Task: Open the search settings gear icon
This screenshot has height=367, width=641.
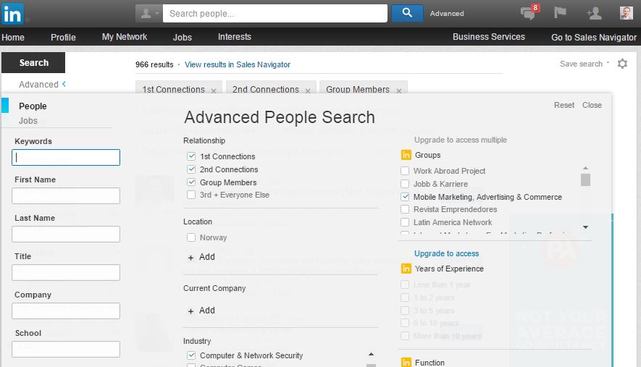Action: [x=622, y=64]
